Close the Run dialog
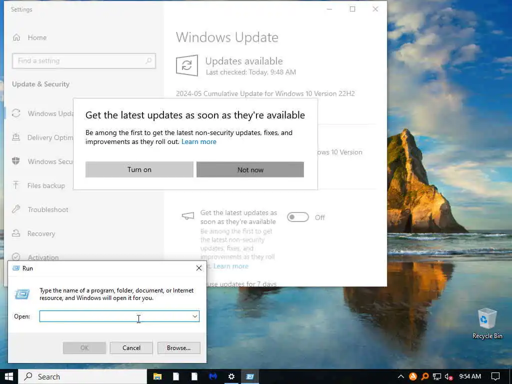This screenshot has height=384, width=512. [x=199, y=268]
